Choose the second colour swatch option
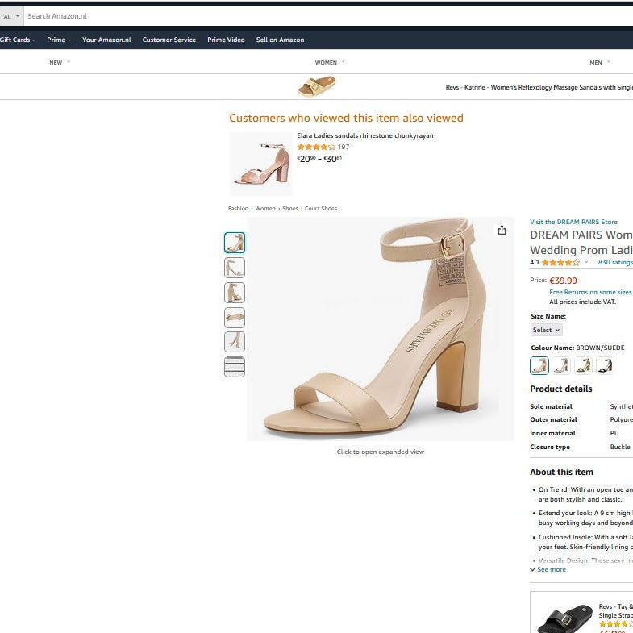The width and height of the screenshot is (633, 633). (x=561, y=366)
